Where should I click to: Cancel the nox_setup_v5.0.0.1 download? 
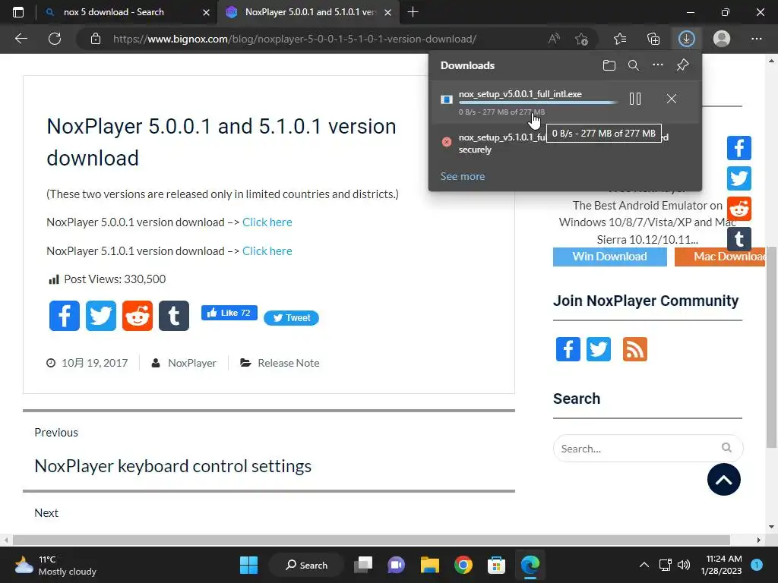click(672, 99)
